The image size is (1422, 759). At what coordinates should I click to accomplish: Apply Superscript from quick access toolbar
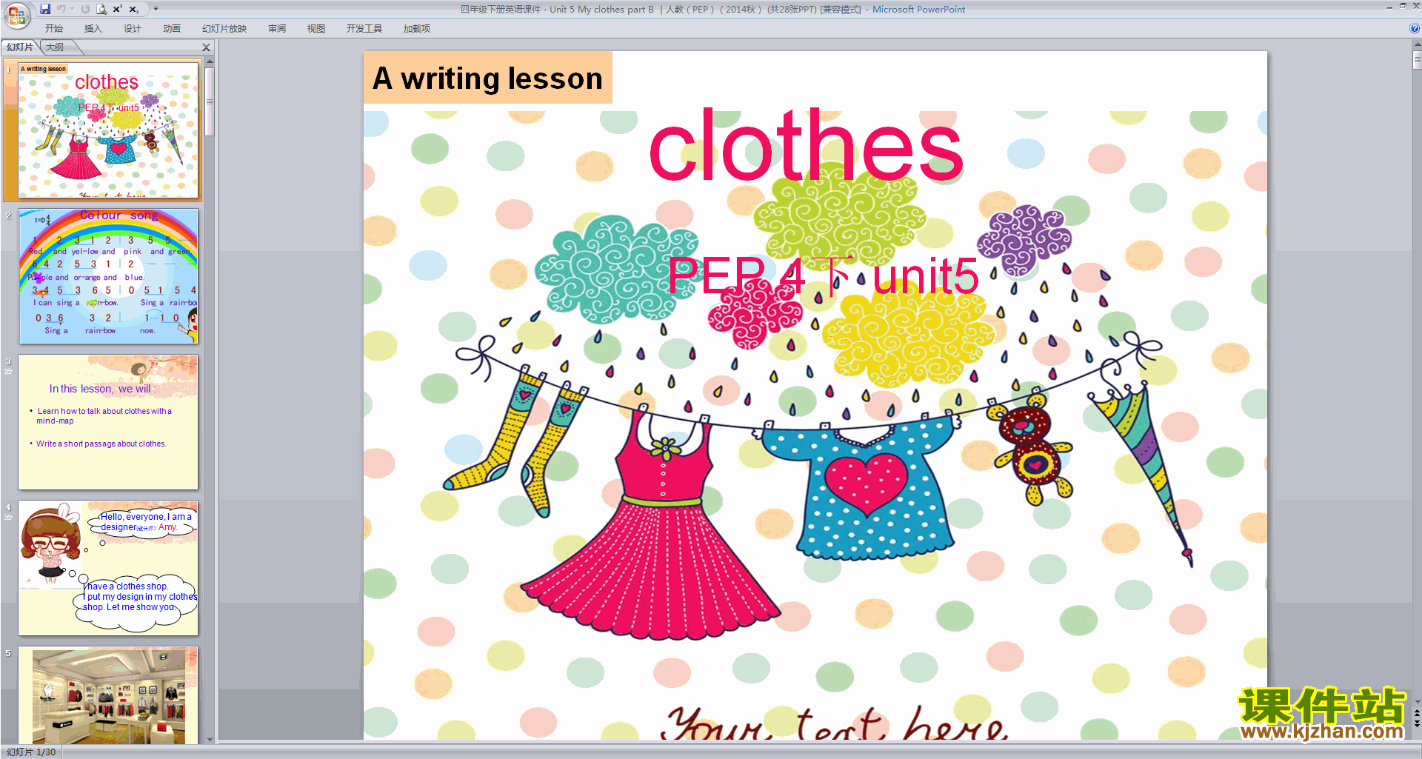118,9
